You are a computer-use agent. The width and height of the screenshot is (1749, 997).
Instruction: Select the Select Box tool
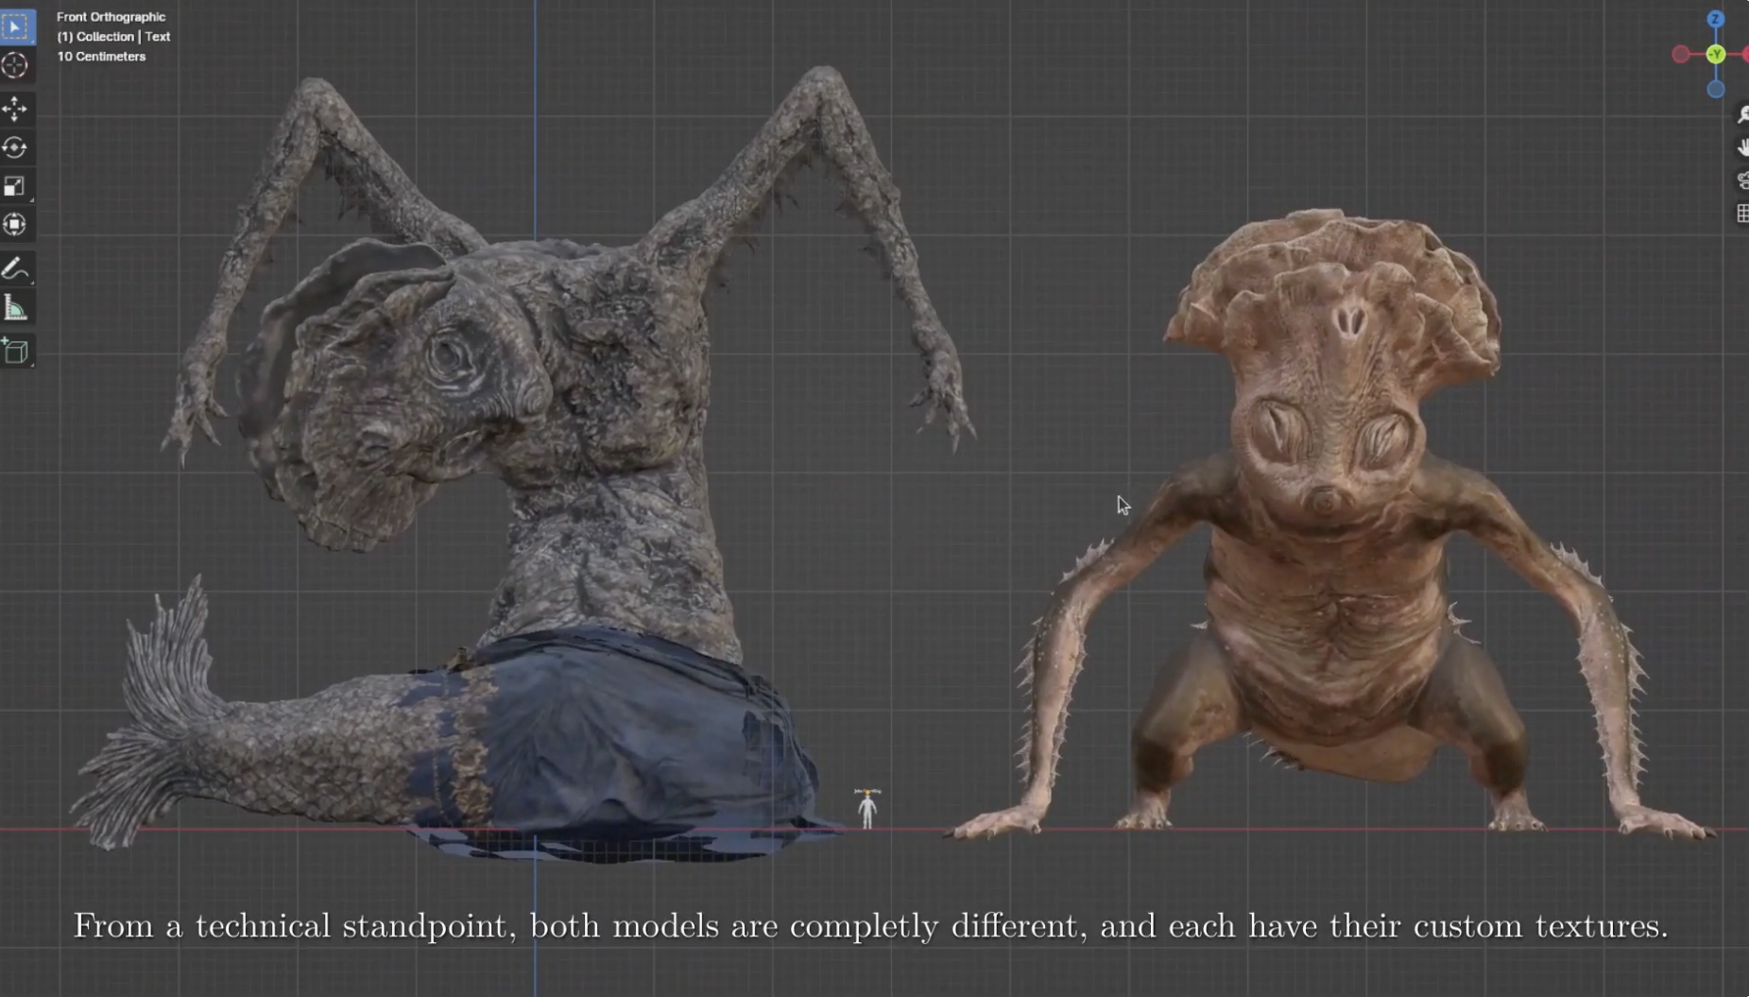coord(16,26)
